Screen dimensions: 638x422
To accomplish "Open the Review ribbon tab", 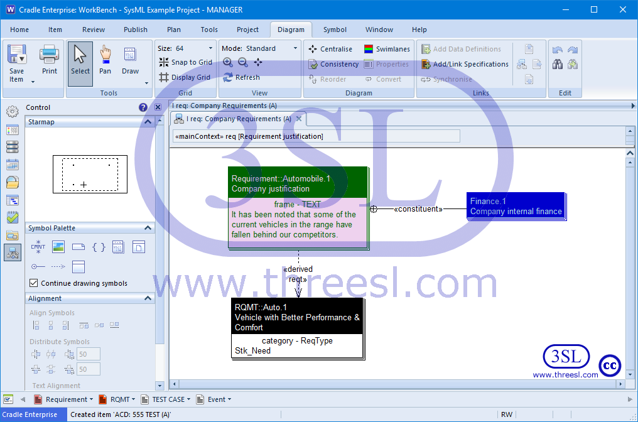I will pos(94,30).
